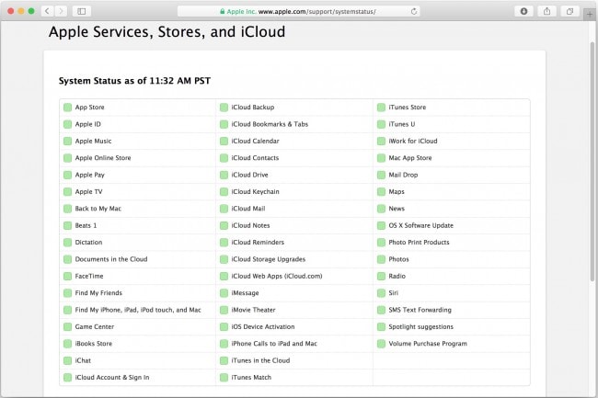Screen dimensions: 598x398
Task: Show all tabs overview
Action: pyautogui.click(x=570, y=11)
